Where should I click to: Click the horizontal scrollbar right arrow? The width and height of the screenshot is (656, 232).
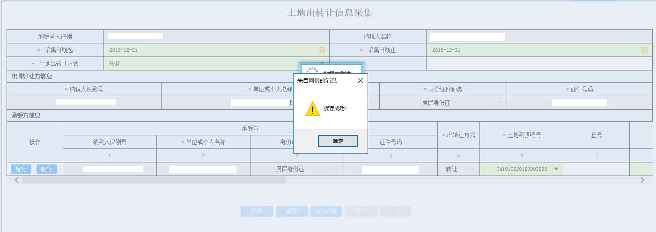[642, 180]
